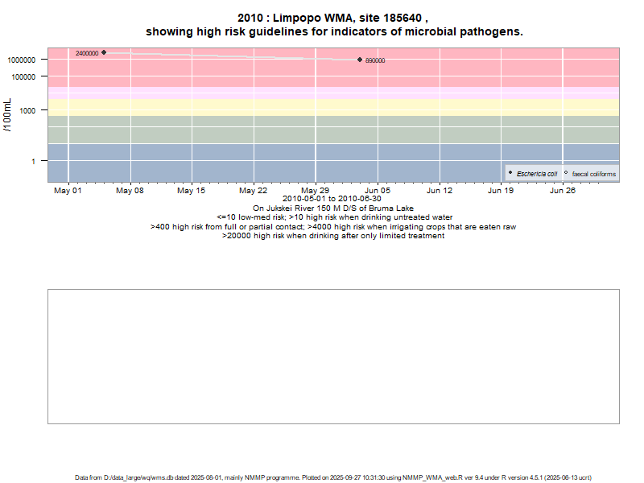
Task: Select the May 15 date tick label
Action: (x=192, y=191)
